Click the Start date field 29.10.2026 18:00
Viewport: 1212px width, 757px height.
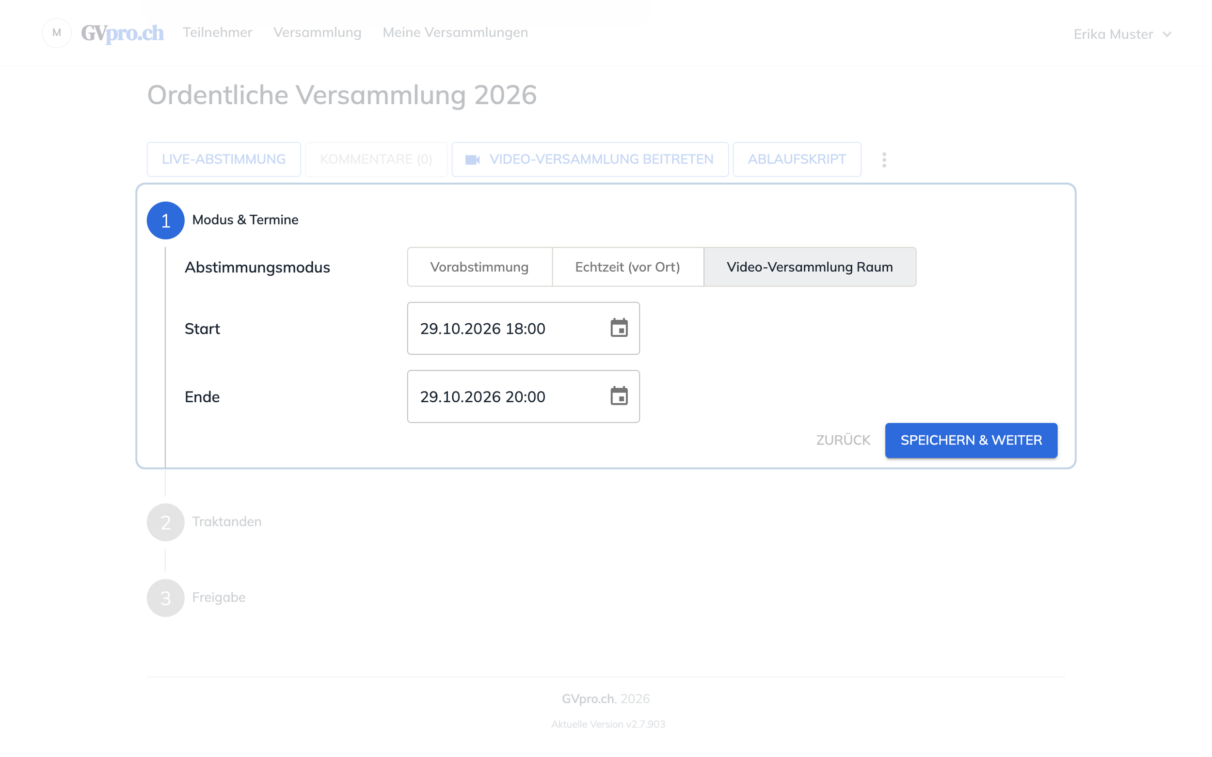tap(524, 328)
